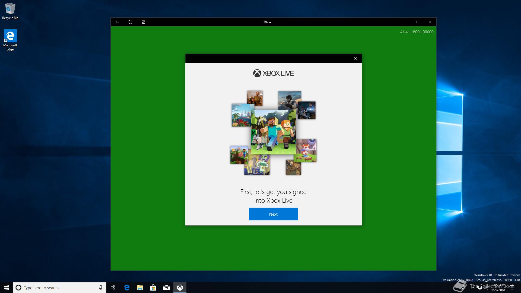Minimize the Xbox window

click(x=405, y=22)
